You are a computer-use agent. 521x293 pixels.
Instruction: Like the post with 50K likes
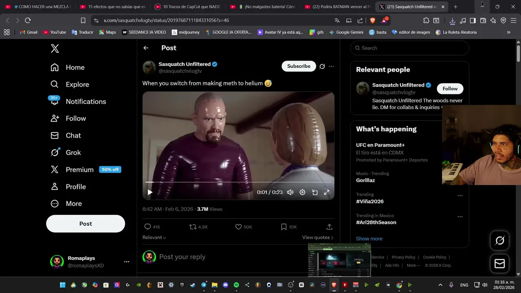[244, 227]
